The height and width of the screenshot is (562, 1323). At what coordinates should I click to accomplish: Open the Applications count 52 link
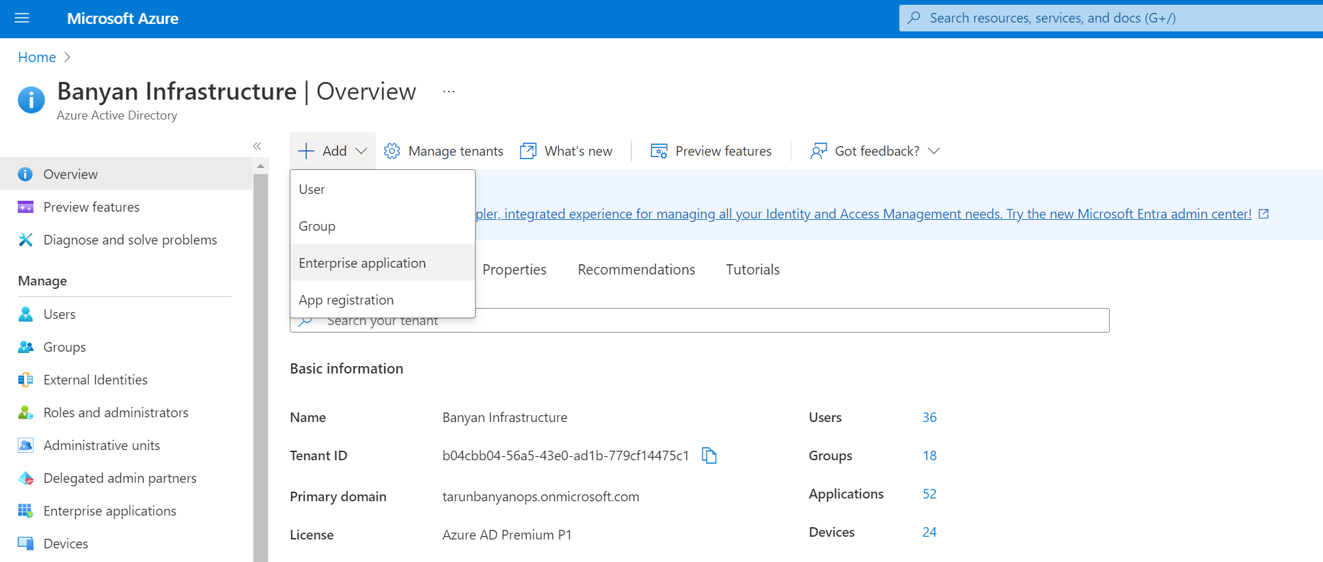tap(929, 494)
